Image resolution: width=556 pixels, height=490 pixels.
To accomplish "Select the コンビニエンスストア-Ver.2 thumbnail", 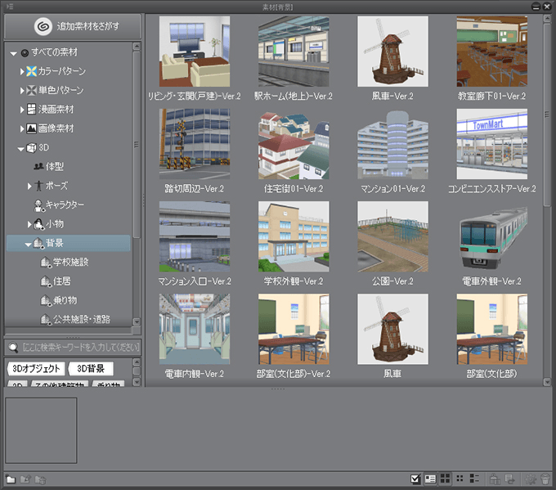I will (x=491, y=143).
